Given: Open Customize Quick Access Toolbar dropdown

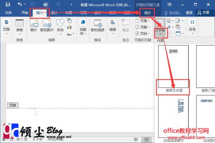Looking at the screenshot, I should [x=71, y=5].
